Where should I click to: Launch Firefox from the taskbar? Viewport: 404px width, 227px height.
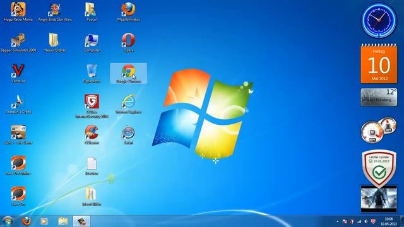(26, 221)
